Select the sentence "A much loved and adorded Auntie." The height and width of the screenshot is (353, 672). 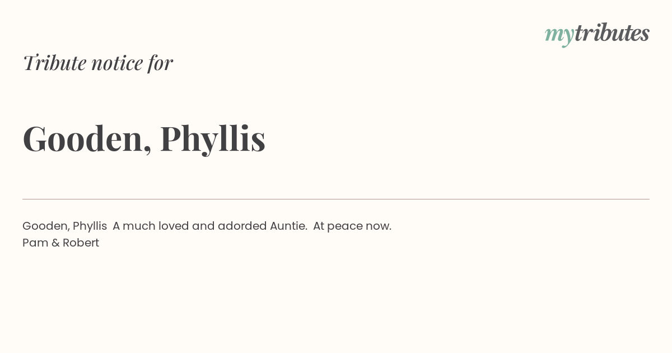point(209,226)
